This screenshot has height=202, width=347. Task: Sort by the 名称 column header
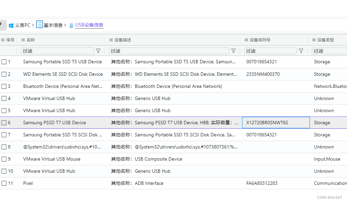(30, 40)
